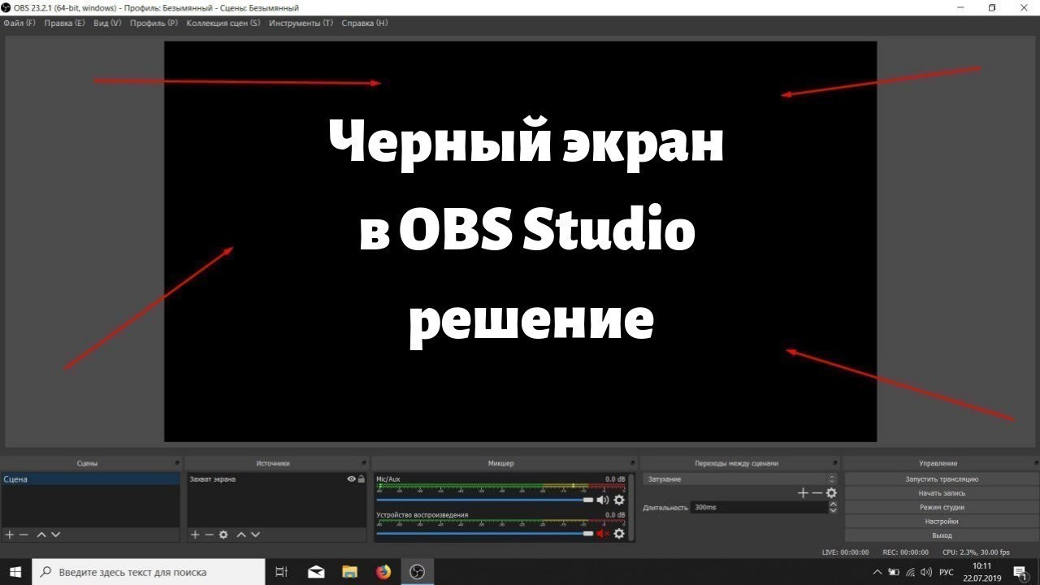Open transition properties gear icon
This screenshot has height=585, width=1040.
(831, 493)
